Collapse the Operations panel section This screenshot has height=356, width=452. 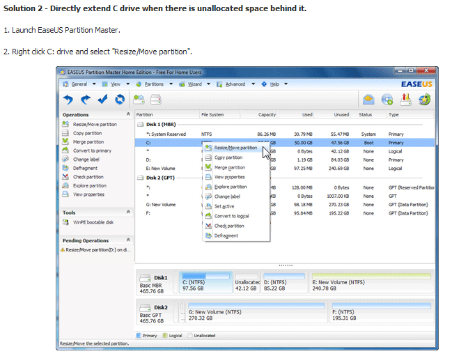pos(128,114)
